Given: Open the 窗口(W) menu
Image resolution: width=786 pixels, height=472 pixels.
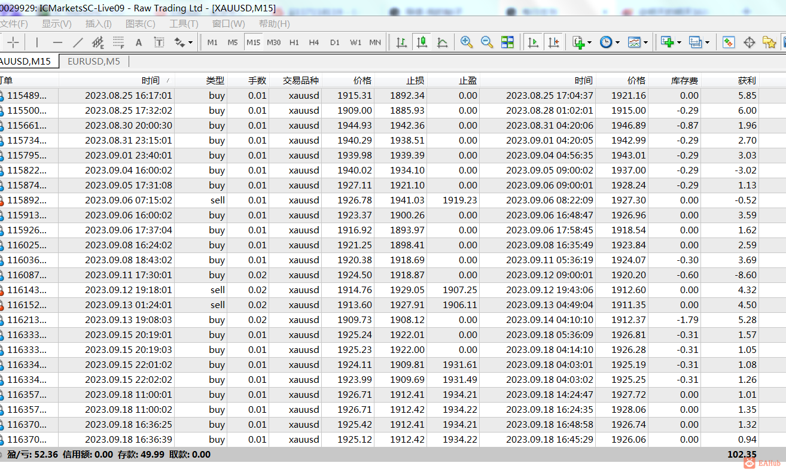Looking at the screenshot, I should [229, 24].
